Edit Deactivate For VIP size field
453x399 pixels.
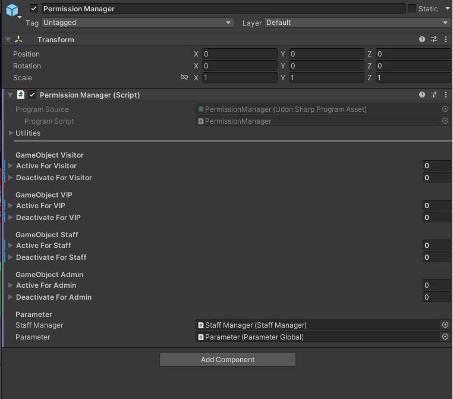click(x=436, y=217)
